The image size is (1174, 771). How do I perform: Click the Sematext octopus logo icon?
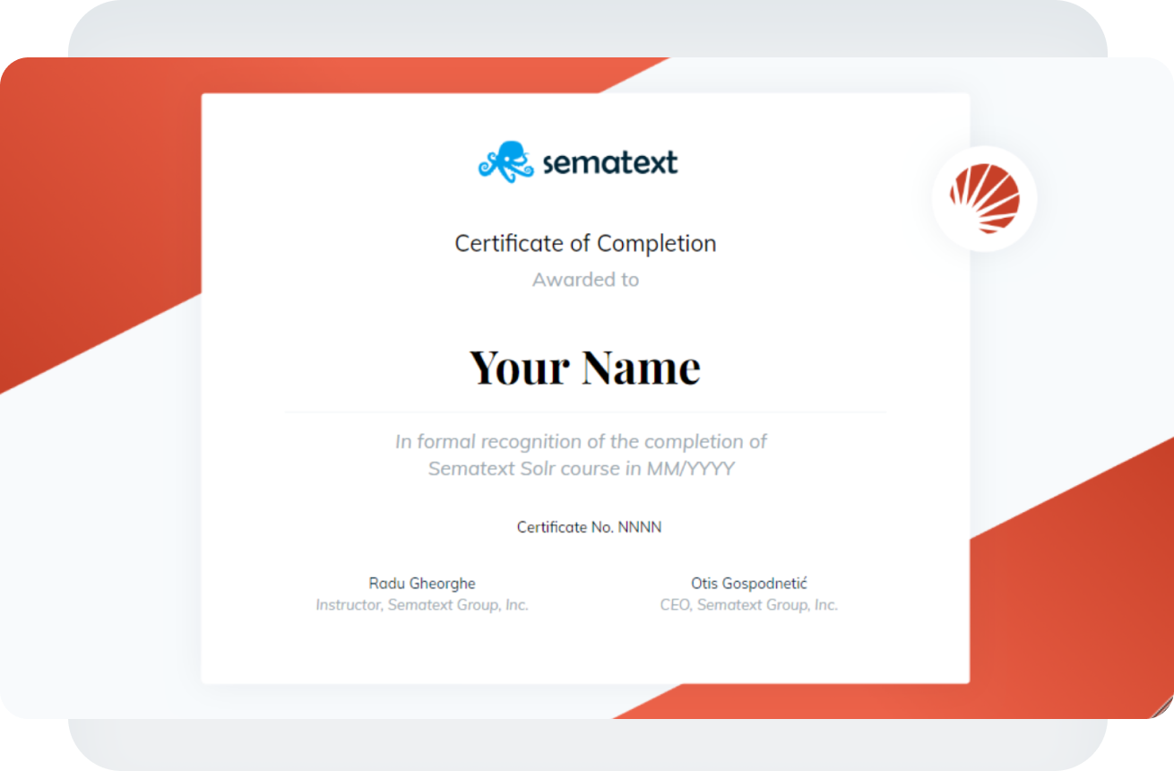pos(507,162)
